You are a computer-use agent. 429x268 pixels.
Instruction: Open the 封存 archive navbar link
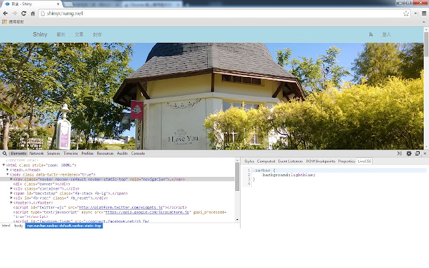pyautogui.click(x=97, y=34)
